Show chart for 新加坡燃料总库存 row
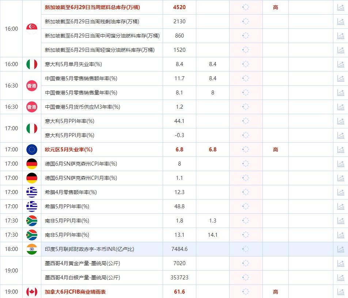The height and width of the screenshot is (298, 348). 340,7
